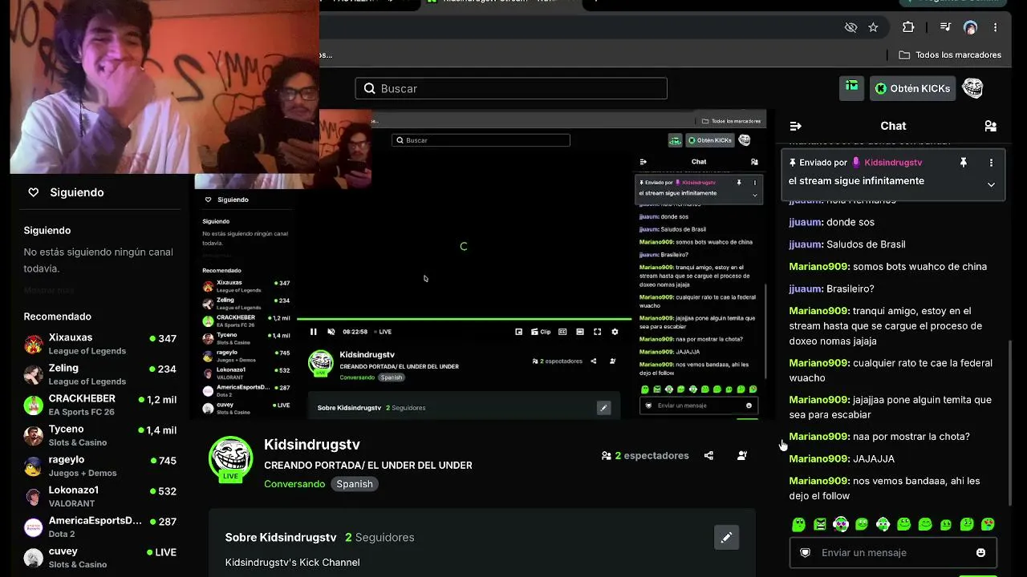Open the player settings gear
Viewport: 1027px width, 577px height.
click(x=615, y=332)
